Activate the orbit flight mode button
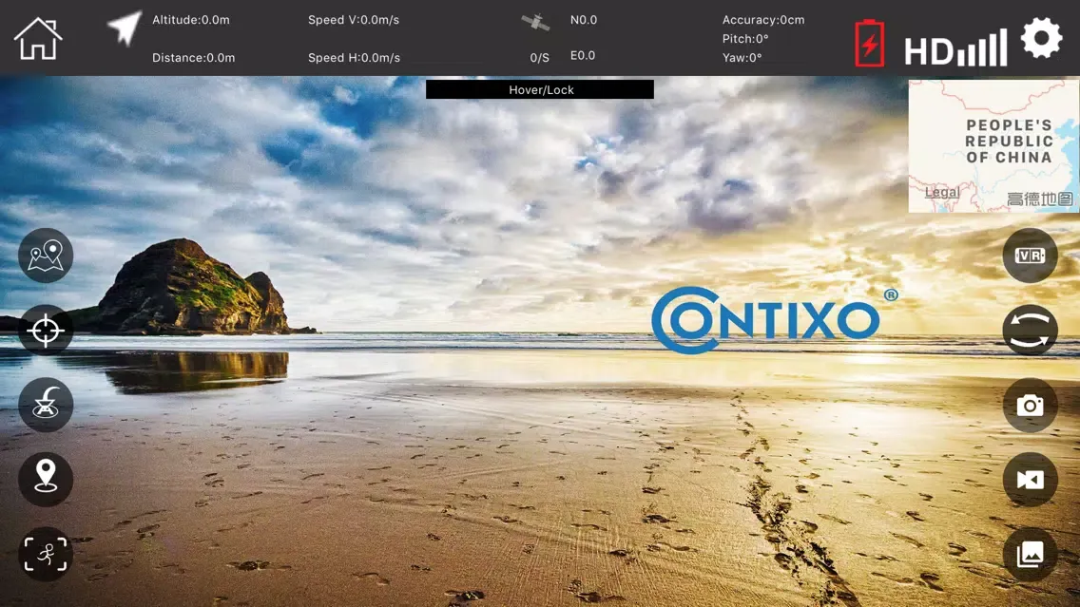 click(46, 405)
